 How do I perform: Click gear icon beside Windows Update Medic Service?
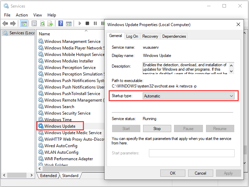(x=41, y=132)
